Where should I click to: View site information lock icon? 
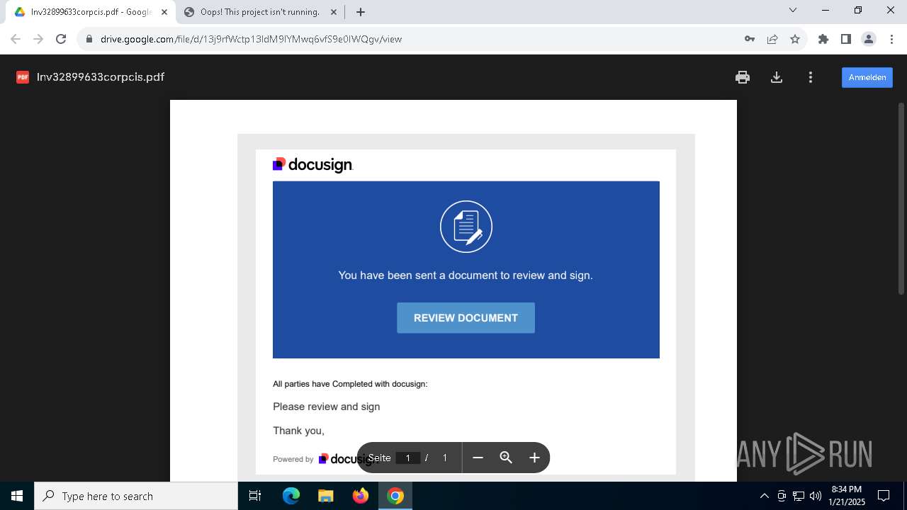(x=89, y=39)
